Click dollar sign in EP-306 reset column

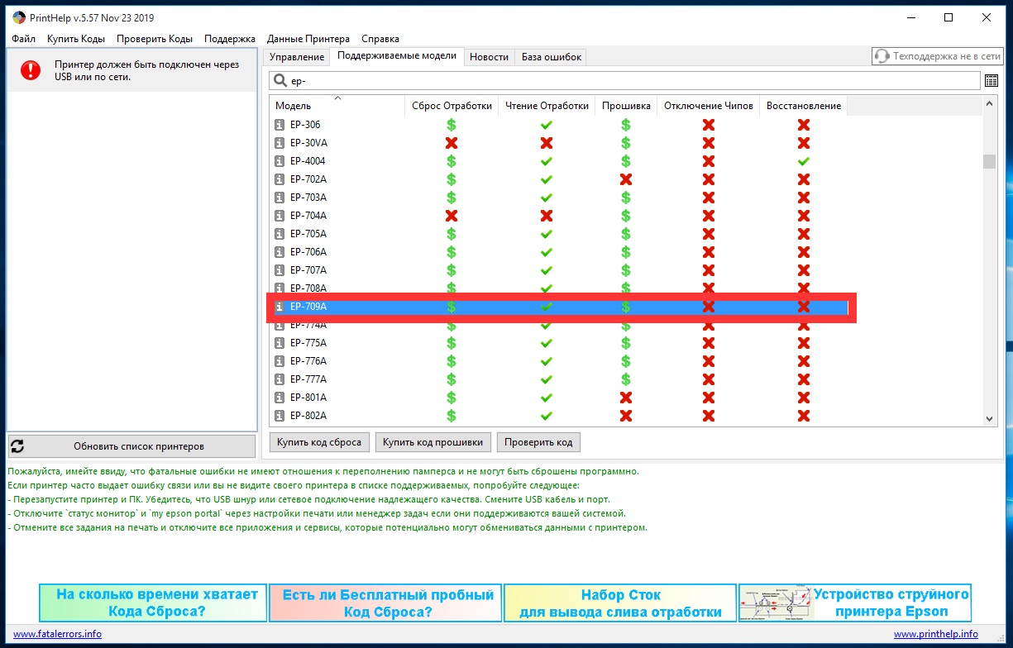coord(452,125)
